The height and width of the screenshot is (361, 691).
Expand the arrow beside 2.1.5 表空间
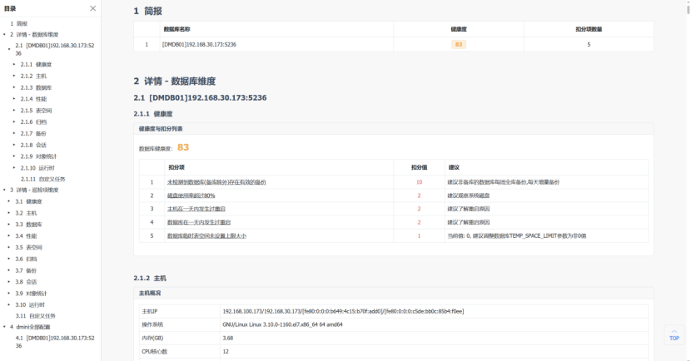pos(14,110)
